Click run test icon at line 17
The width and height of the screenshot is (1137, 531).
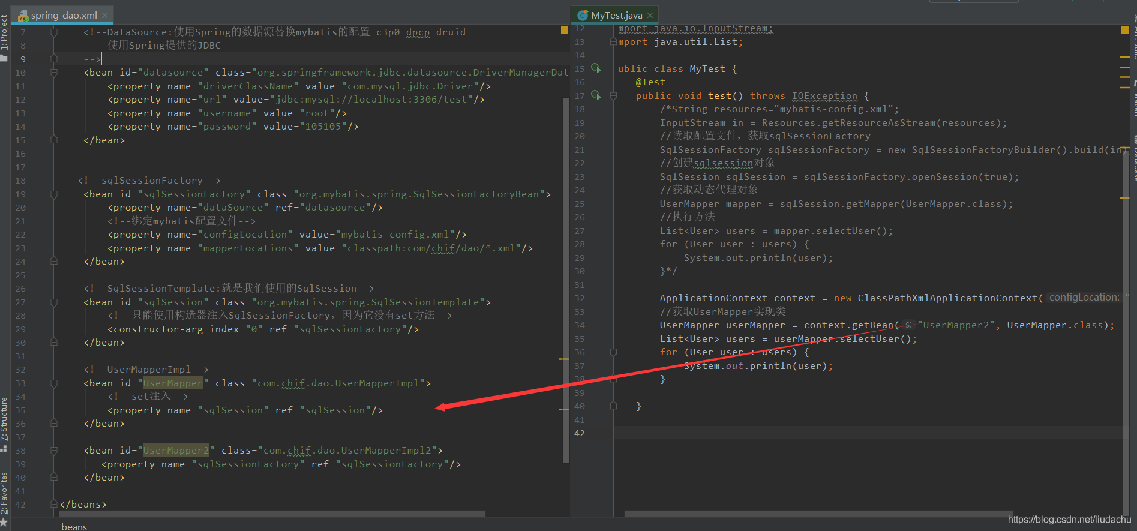596,95
